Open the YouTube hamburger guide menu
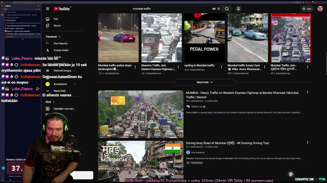The width and height of the screenshot is (327, 183). (48, 9)
